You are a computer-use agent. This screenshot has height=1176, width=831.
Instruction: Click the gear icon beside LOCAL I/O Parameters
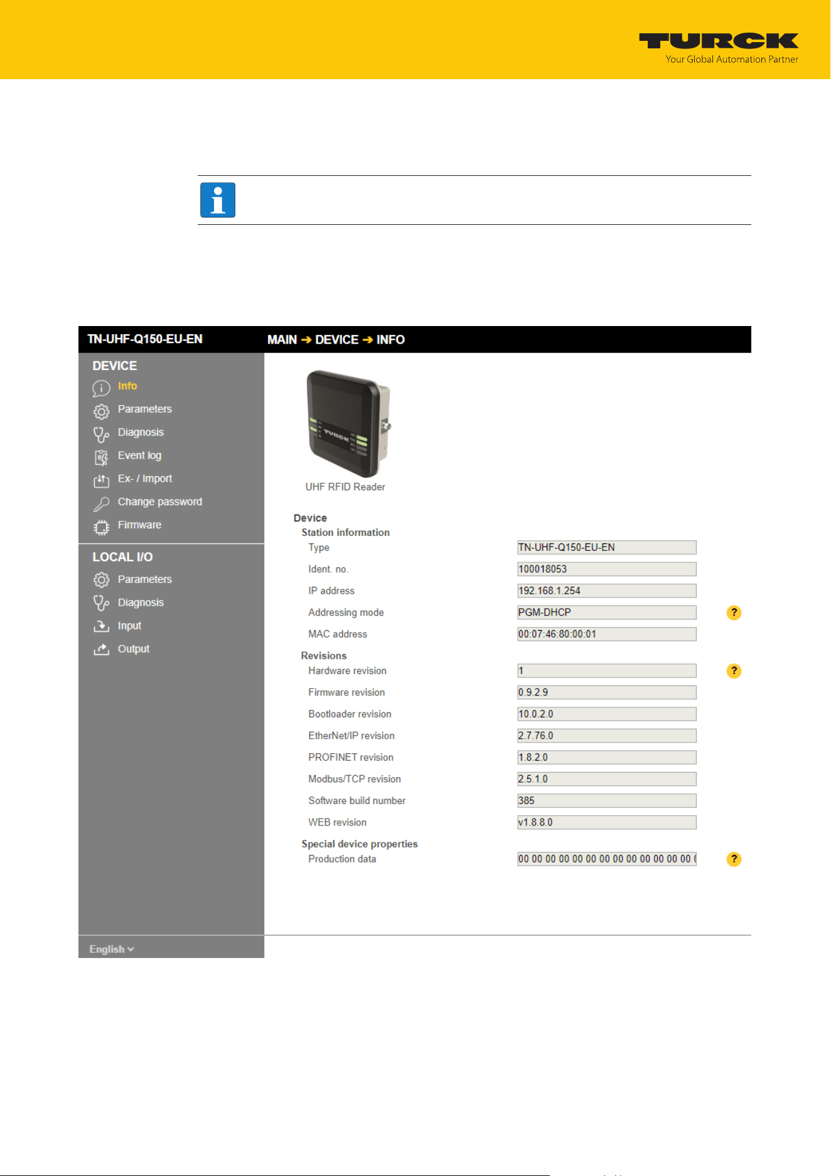(101, 579)
